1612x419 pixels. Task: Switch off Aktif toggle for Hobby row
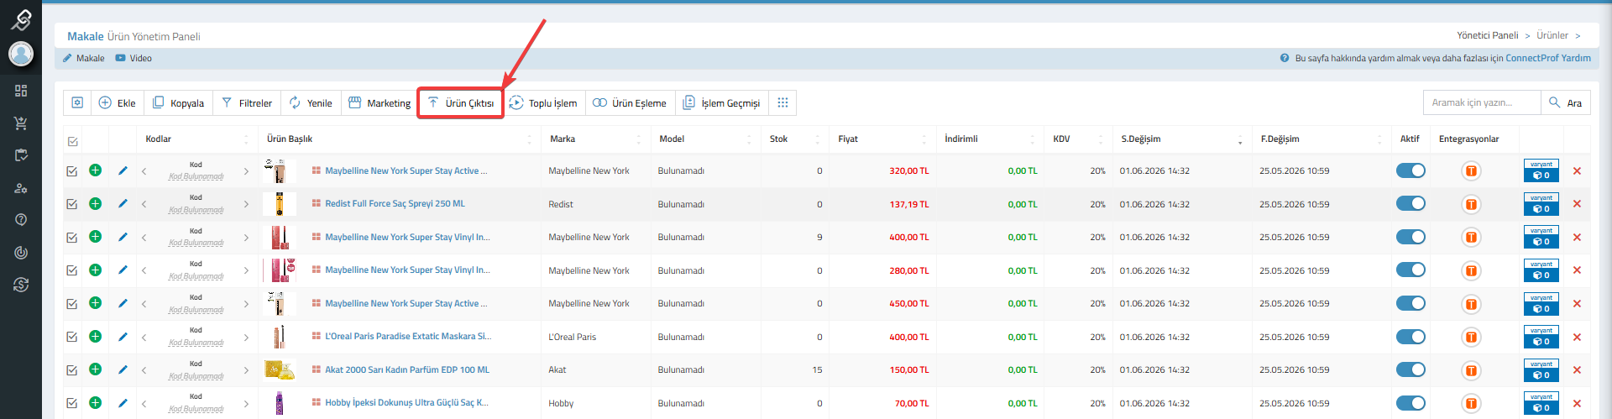click(1410, 403)
